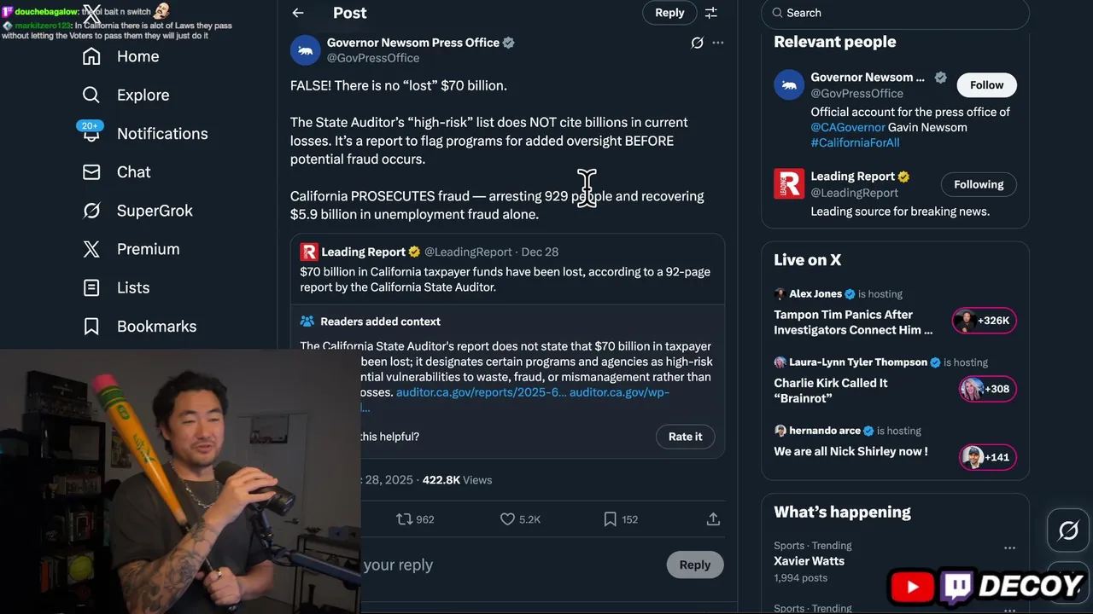1093x614 pixels.
Task: Open the post's three-dot more menu
Action: click(x=718, y=43)
